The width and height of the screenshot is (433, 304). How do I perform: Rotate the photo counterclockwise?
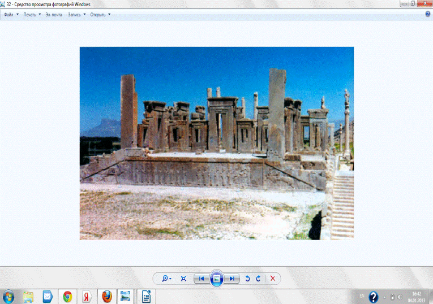[x=248, y=279]
